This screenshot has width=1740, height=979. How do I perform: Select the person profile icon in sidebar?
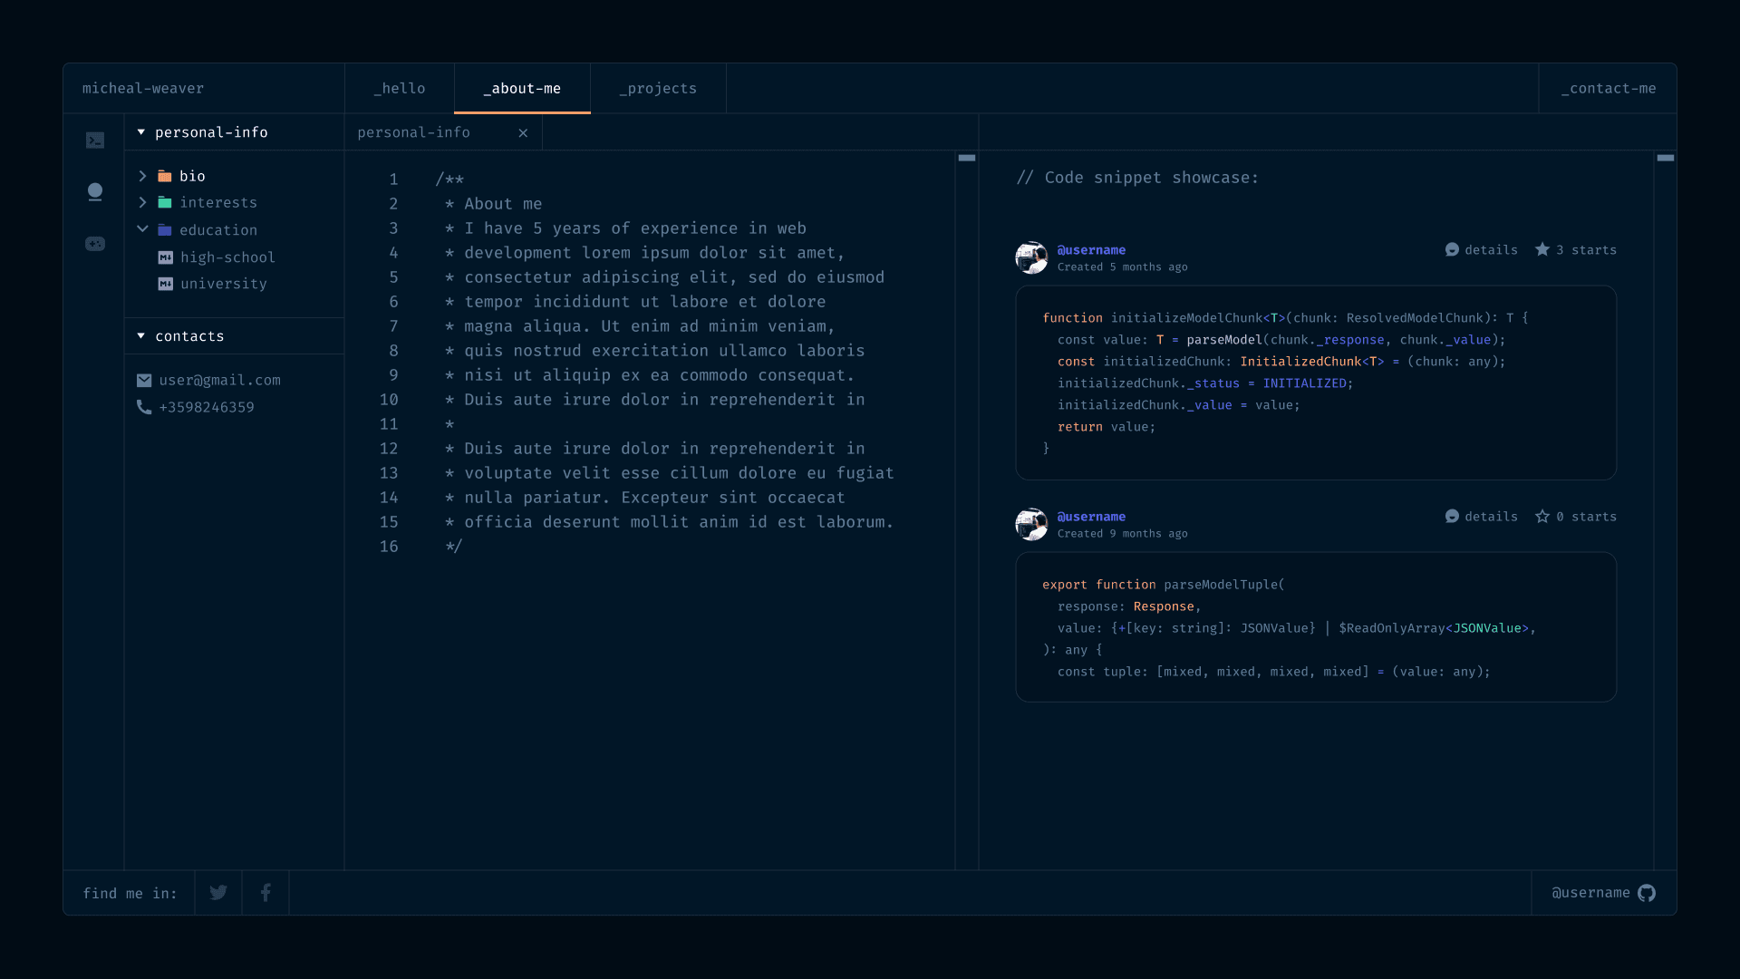[x=95, y=191]
